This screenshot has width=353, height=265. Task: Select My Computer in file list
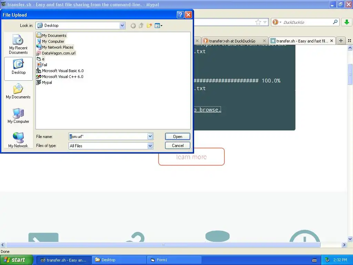pyautogui.click(x=50, y=41)
